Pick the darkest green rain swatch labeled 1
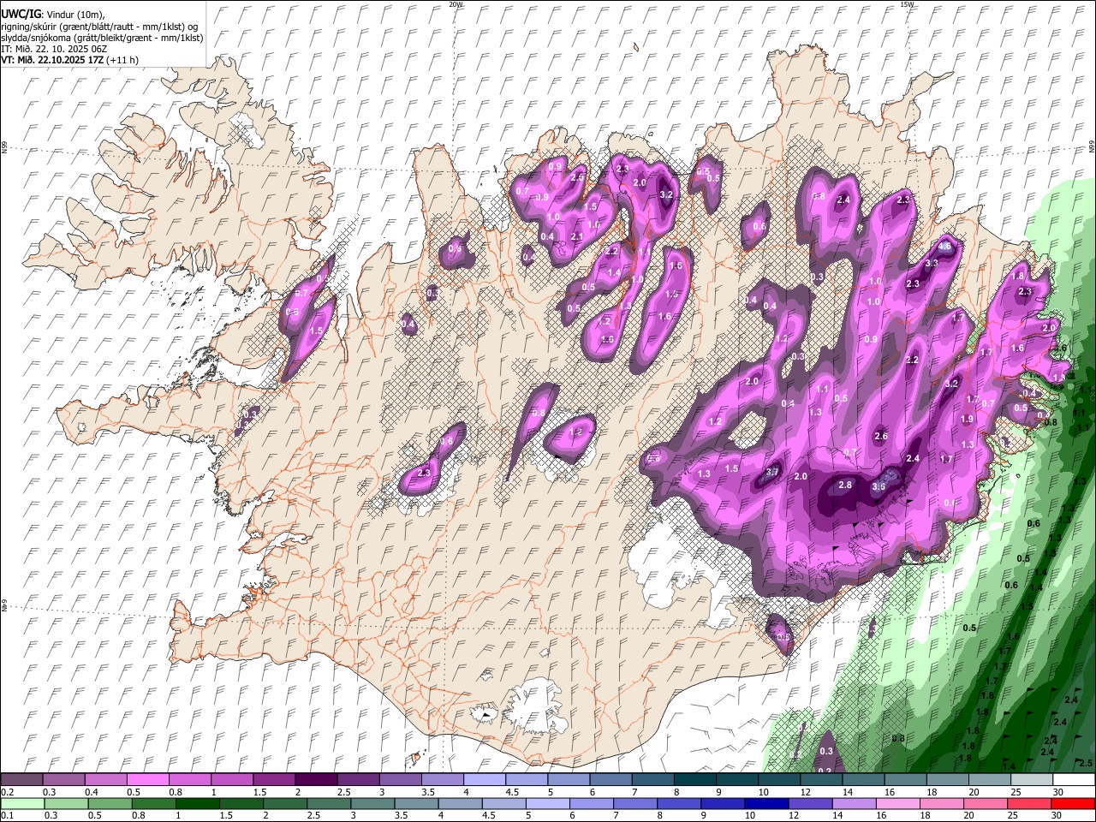This screenshot has width=1096, height=822. (x=197, y=804)
